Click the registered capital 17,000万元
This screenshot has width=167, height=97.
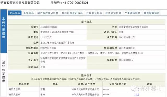[46, 37]
